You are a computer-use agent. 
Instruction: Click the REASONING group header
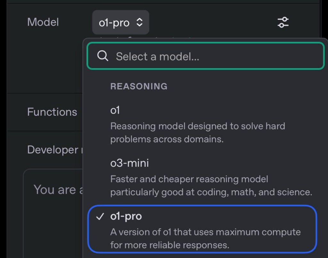pos(139,86)
